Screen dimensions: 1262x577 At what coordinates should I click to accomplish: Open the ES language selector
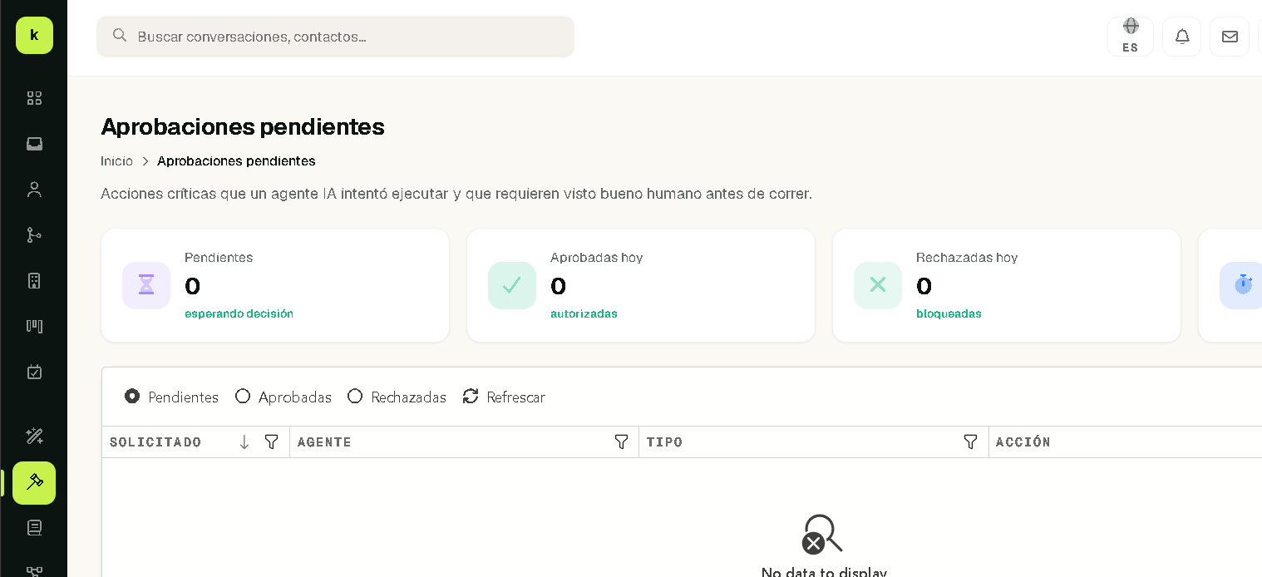1131,37
